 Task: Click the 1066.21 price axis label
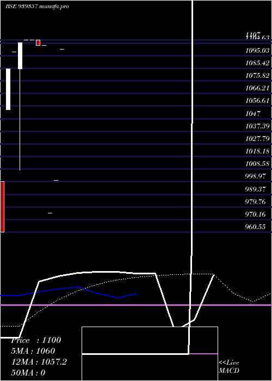point(257,88)
